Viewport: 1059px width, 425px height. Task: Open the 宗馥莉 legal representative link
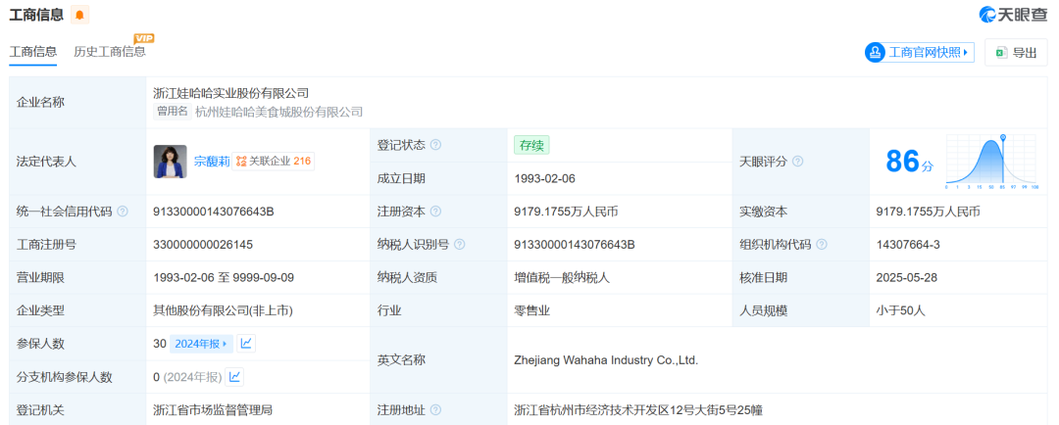pos(211,162)
